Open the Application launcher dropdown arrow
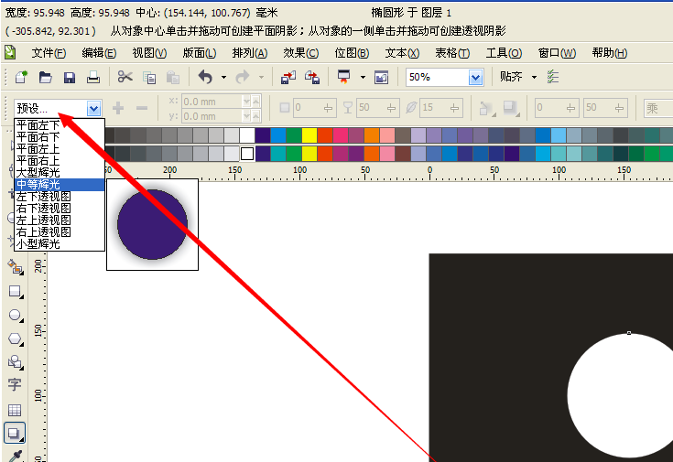Viewport: 673px width, 462px height. tap(363, 78)
